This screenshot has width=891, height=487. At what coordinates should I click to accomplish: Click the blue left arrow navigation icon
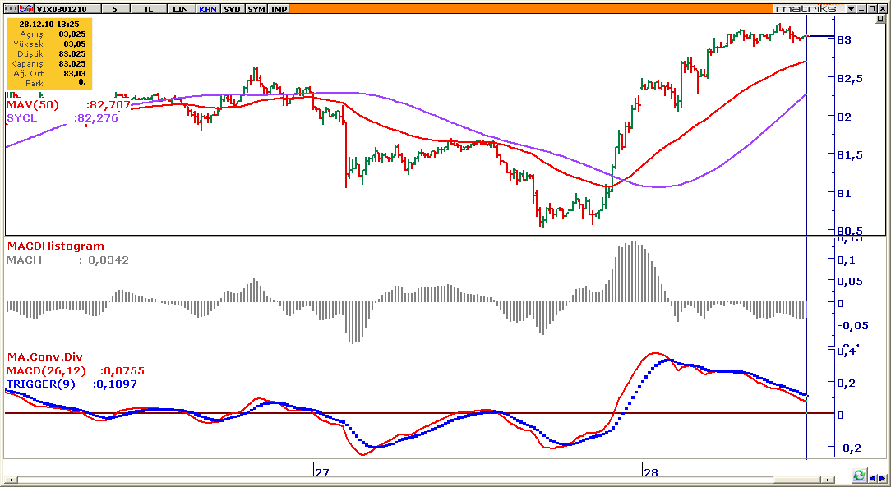871,476
